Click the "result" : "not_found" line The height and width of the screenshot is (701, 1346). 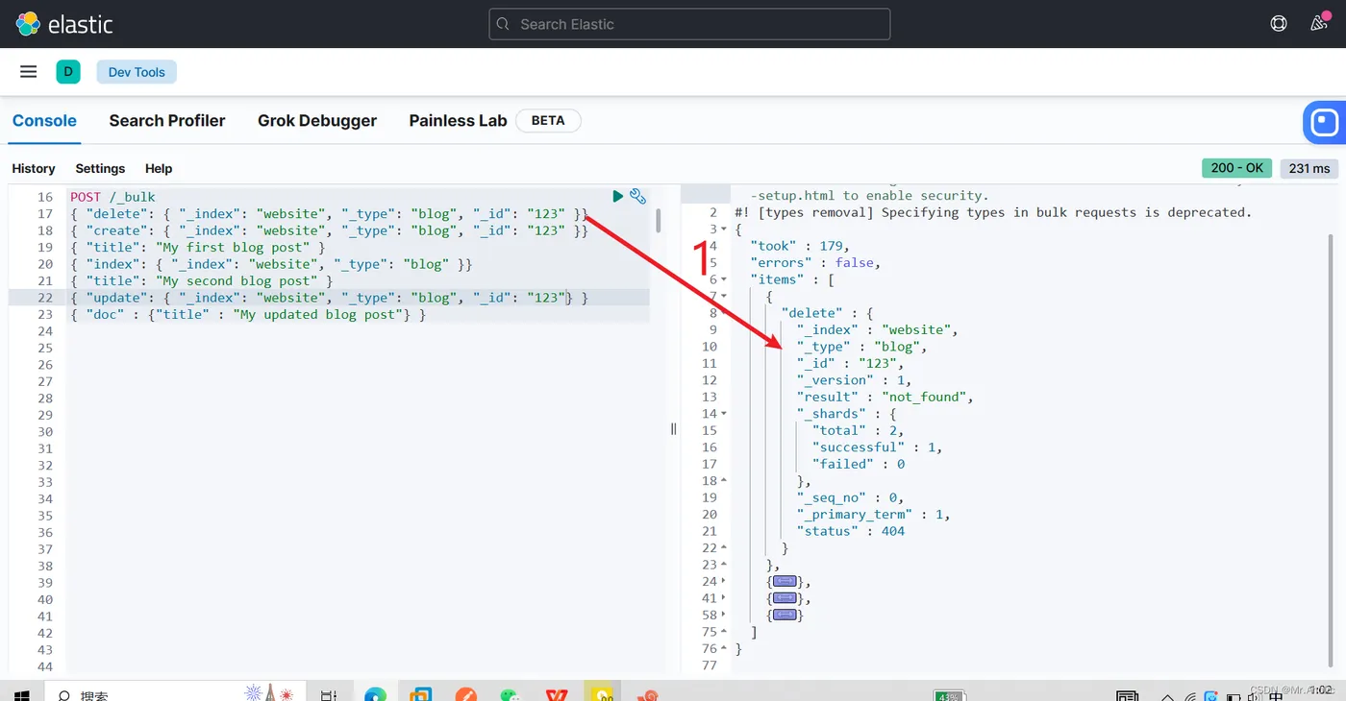click(885, 397)
